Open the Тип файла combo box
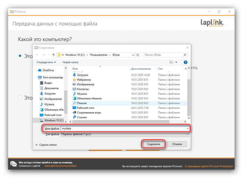Viewport: 243px width, 178px height. pyautogui.click(x=125, y=134)
